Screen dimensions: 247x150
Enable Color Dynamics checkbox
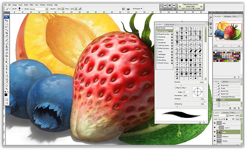157,45
